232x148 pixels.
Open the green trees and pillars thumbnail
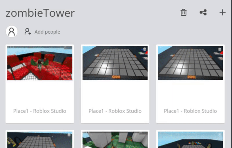tap(115, 140)
